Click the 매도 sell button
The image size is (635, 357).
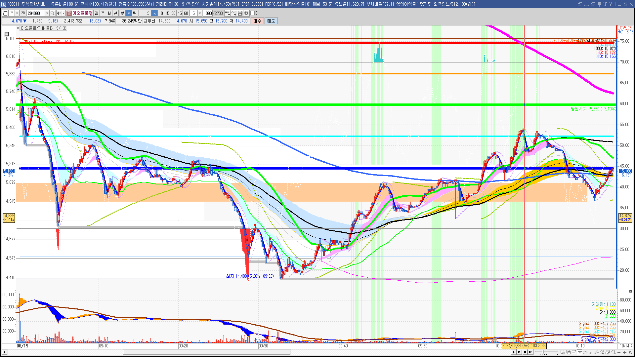point(271,21)
